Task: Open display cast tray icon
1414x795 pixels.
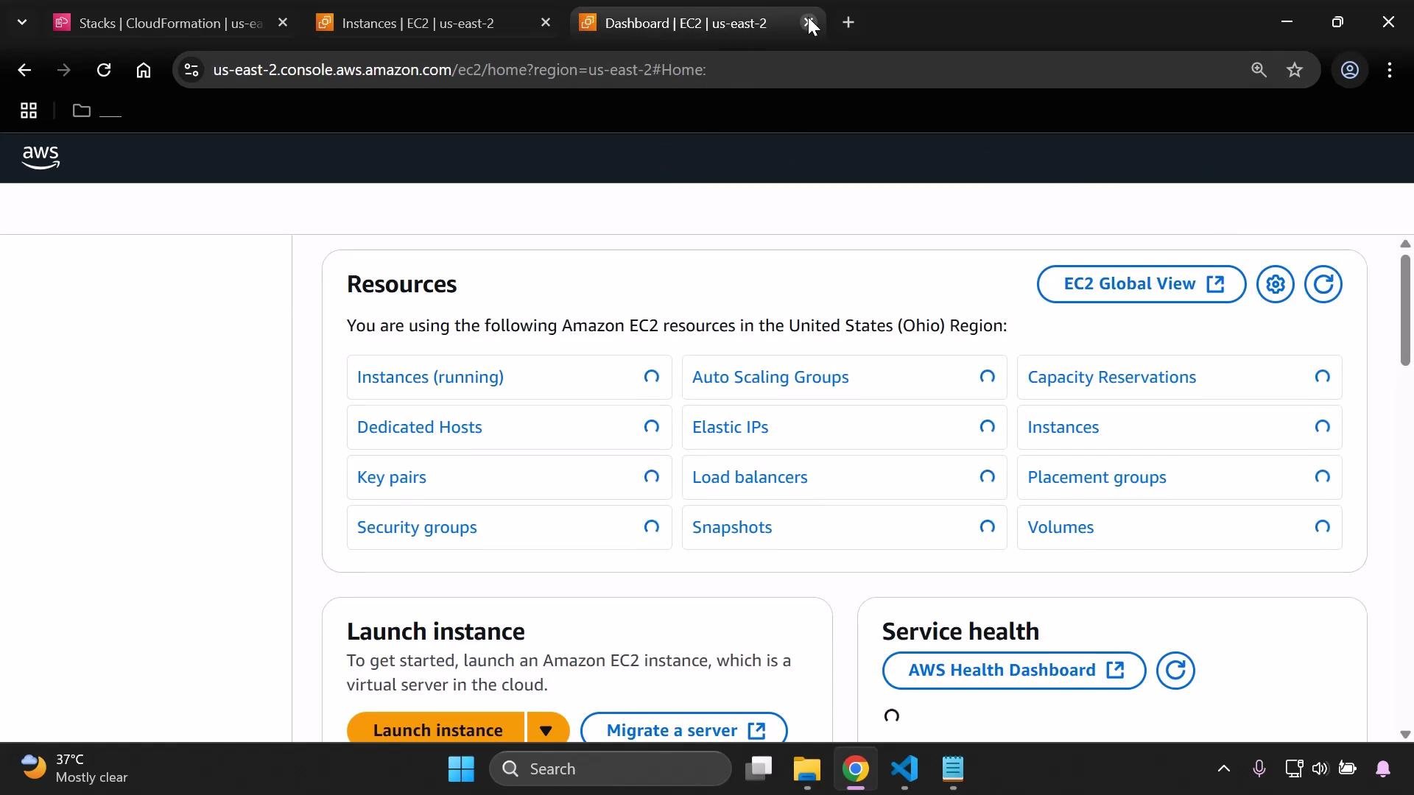Action: 1294,769
